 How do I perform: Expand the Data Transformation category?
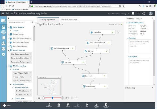click(x=9, y=46)
